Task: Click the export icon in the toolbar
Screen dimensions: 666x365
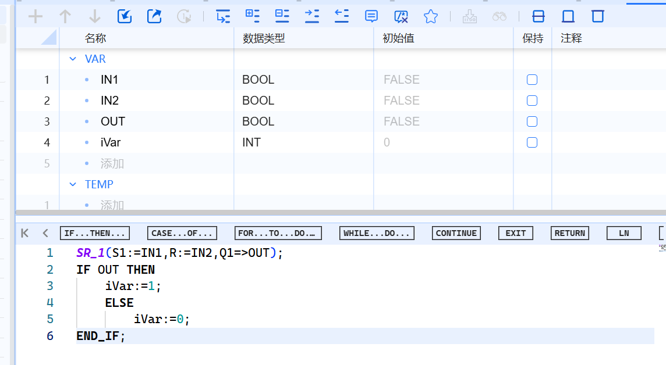Action: click(154, 16)
